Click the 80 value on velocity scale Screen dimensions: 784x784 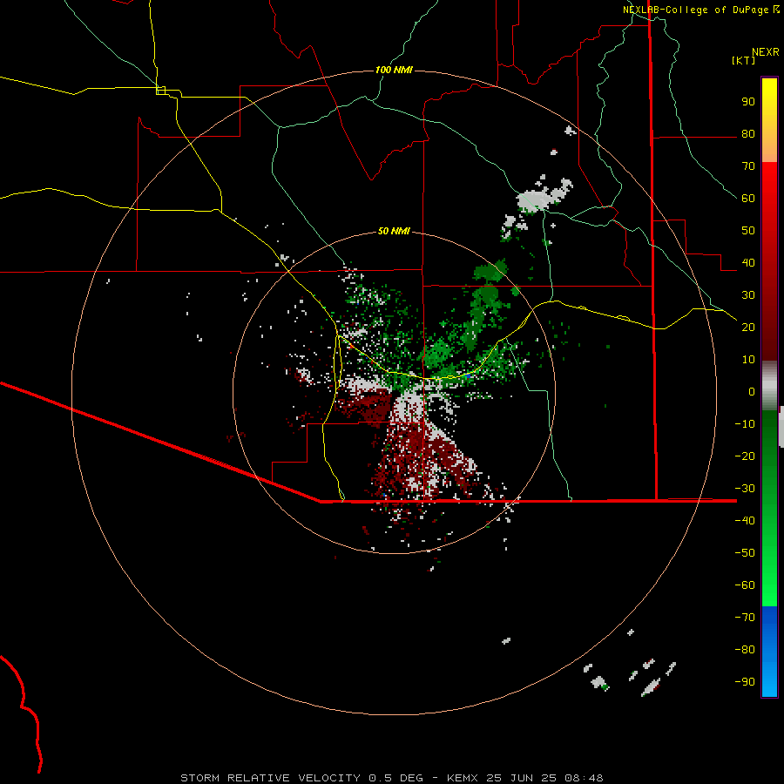[x=748, y=134]
